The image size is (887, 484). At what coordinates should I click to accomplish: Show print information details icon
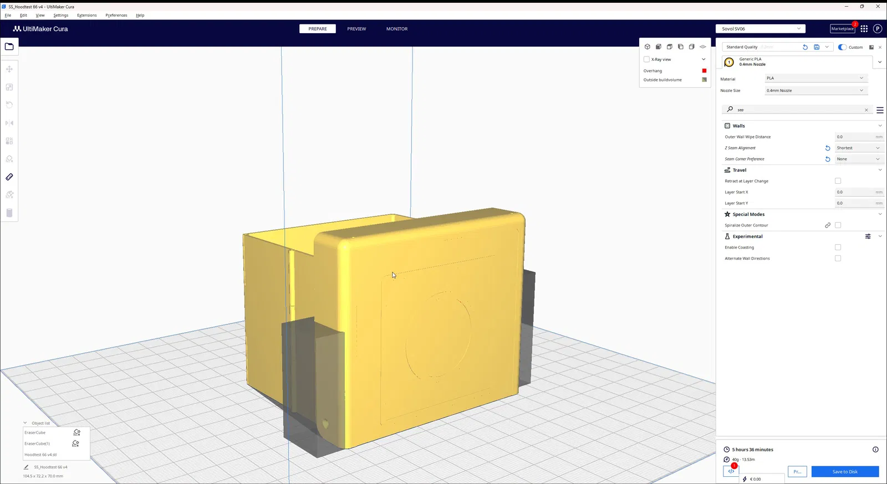click(875, 450)
